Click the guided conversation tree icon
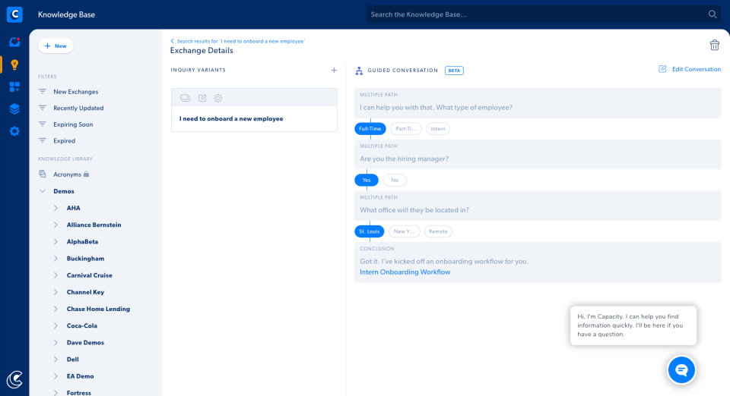The width and height of the screenshot is (730, 396). [359, 71]
